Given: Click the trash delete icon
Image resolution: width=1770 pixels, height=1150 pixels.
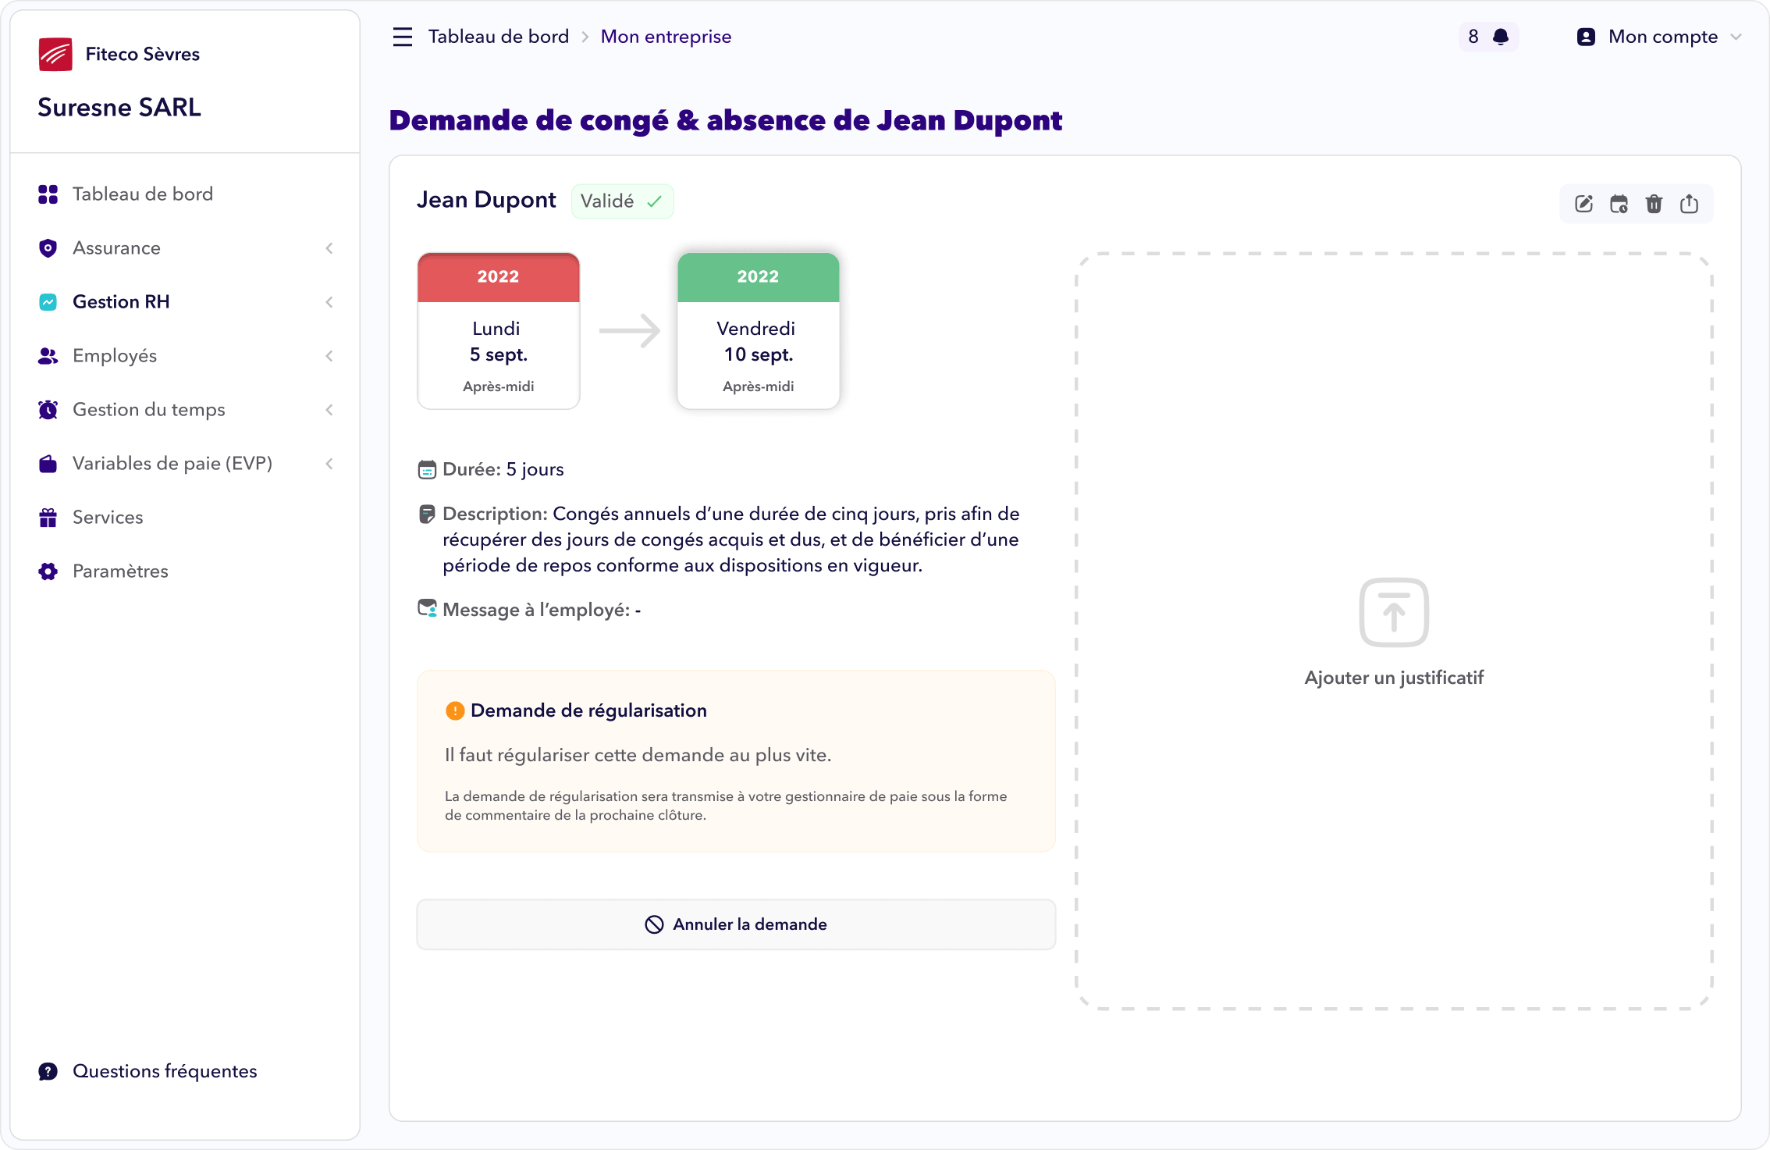Looking at the screenshot, I should [1654, 204].
